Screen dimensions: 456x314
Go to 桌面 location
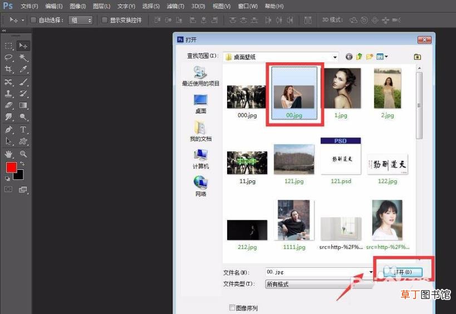click(200, 104)
